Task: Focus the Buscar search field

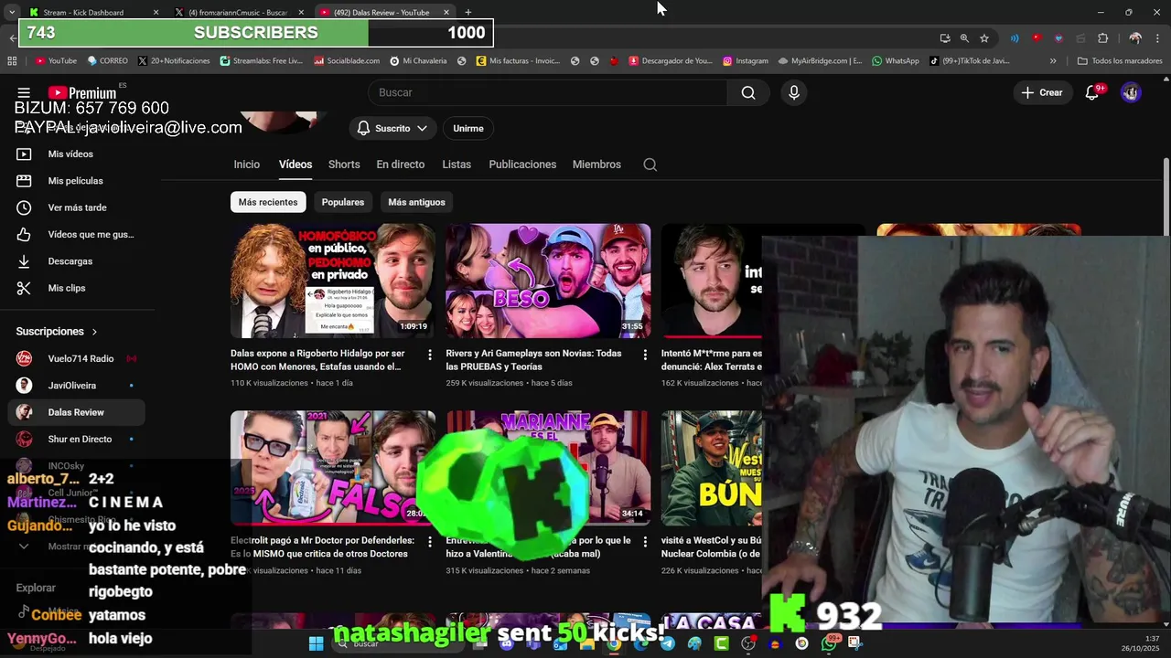Action: tap(547, 92)
